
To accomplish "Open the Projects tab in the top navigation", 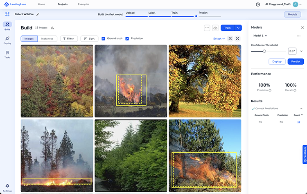I will point(63,4).
